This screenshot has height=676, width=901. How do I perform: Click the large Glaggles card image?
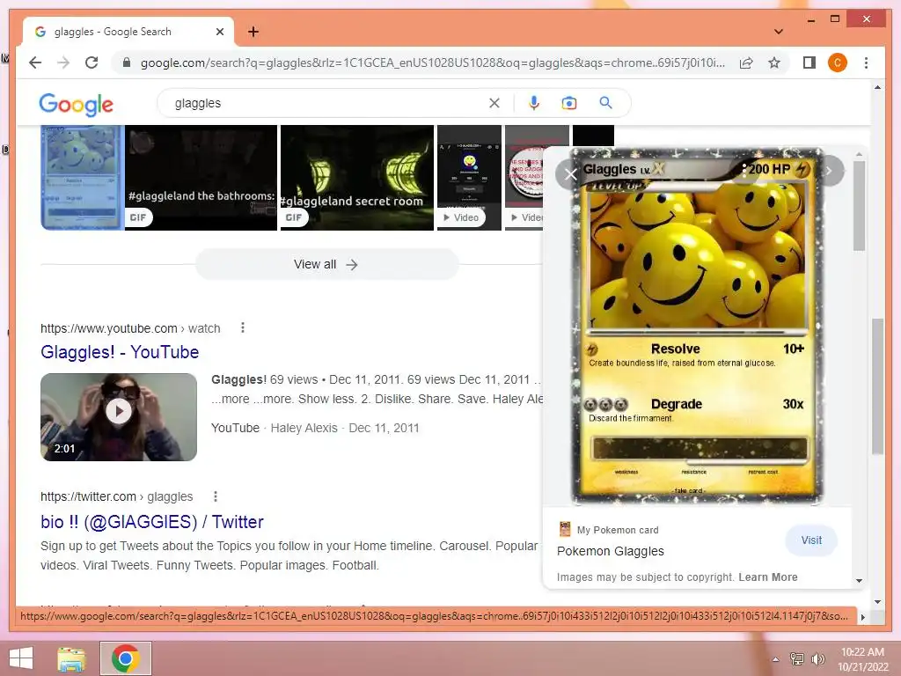pyautogui.click(x=697, y=326)
